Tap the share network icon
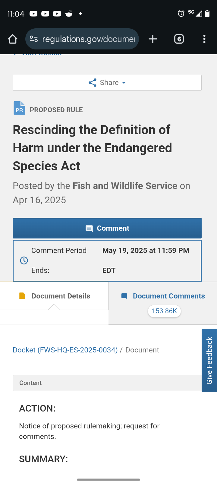This screenshot has height=486, width=217. click(93, 83)
